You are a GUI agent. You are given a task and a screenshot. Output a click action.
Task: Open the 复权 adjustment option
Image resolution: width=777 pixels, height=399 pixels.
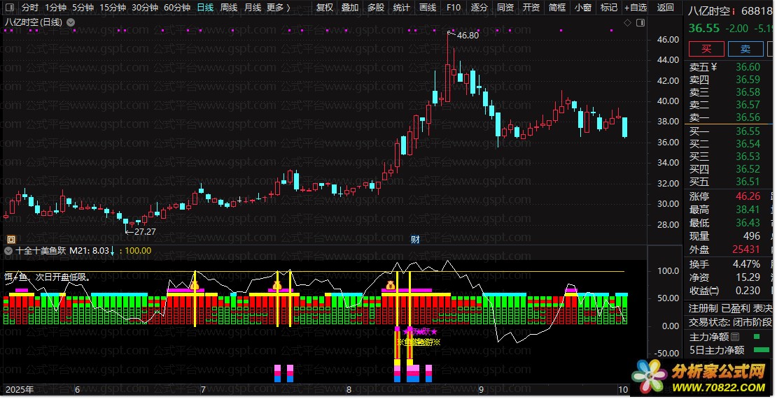(325, 8)
